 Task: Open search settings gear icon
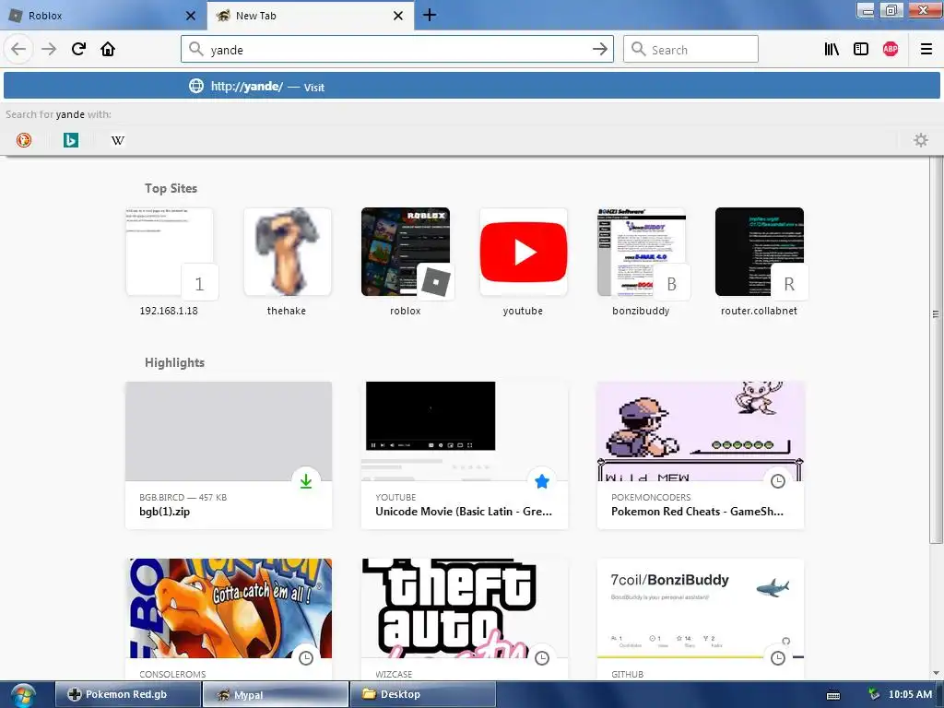click(x=921, y=140)
